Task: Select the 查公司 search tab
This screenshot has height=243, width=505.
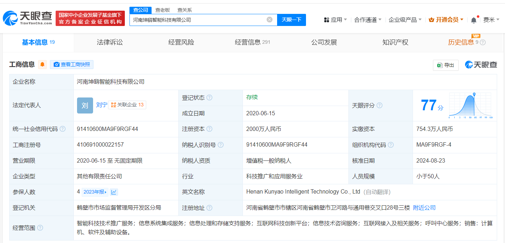Action: [x=141, y=10]
